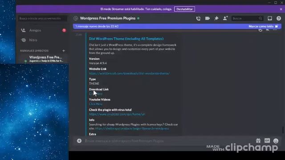Open the Amigos friends list

pos(43,30)
